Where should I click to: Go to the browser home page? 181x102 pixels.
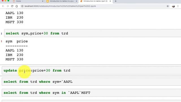point(17,6)
